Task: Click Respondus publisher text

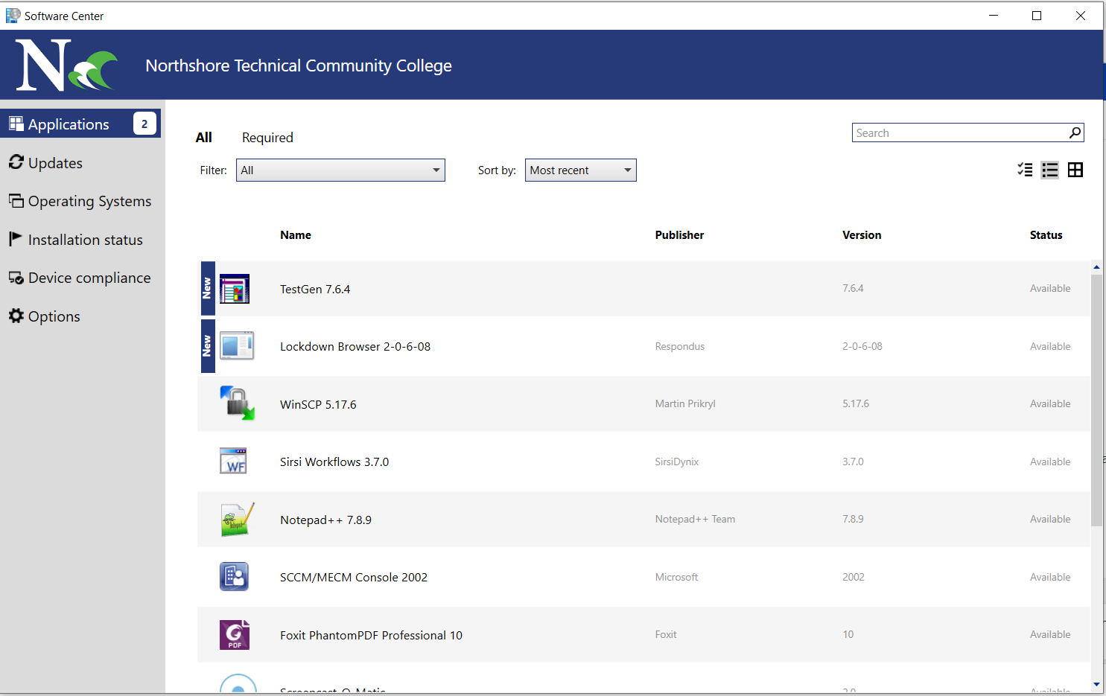Action: (x=679, y=346)
